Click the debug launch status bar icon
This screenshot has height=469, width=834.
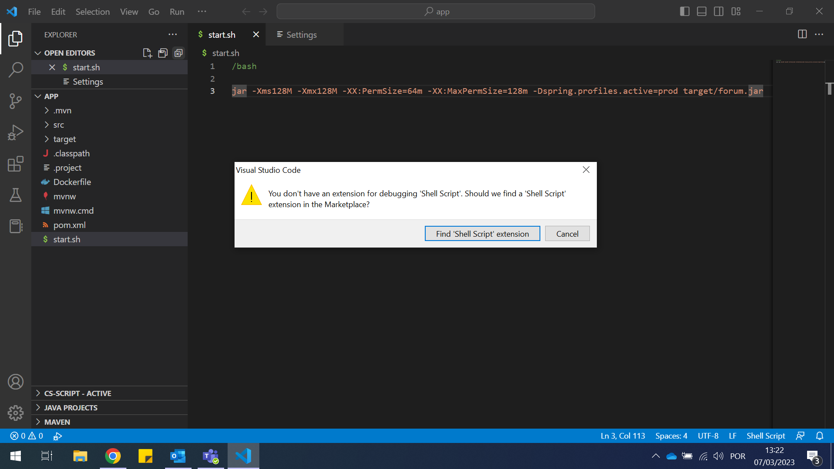[57, 436]
